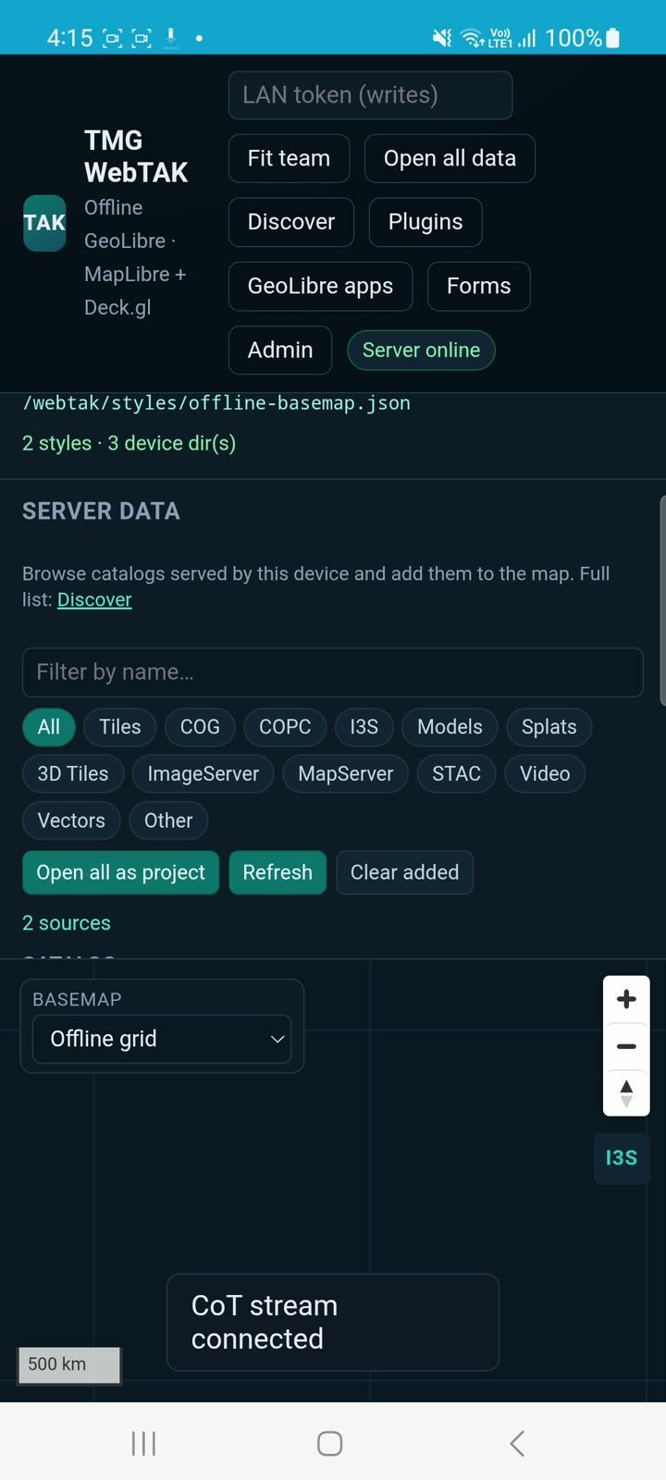Click the Open all data button
This screenshot has width=666, height=1480.
click(450, 158)
